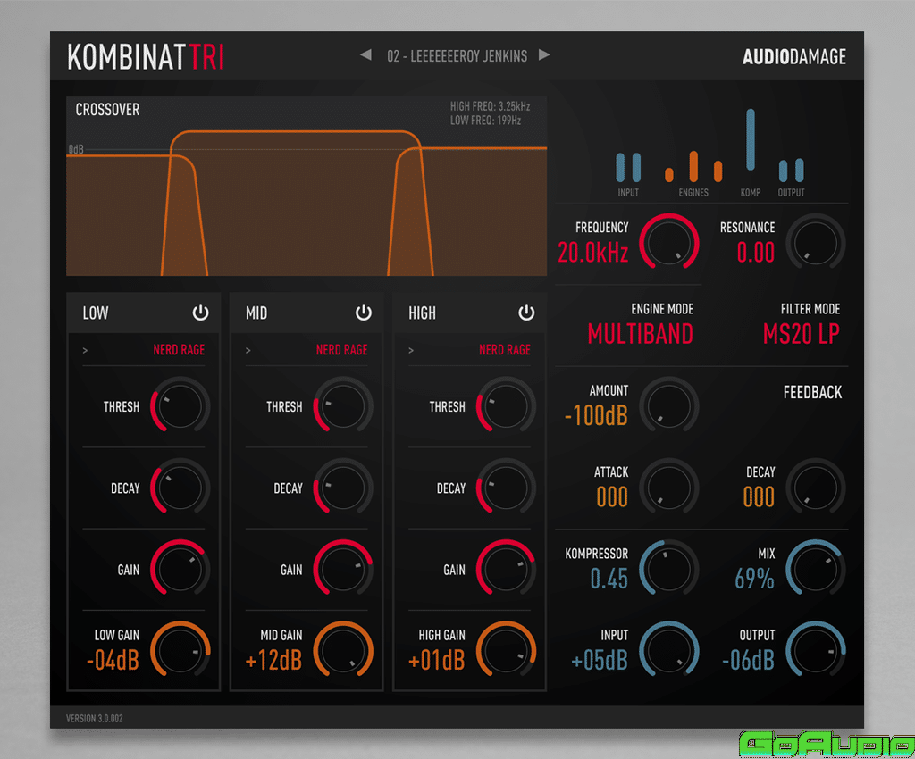Click the MIX knob

[x=817, y=567]
